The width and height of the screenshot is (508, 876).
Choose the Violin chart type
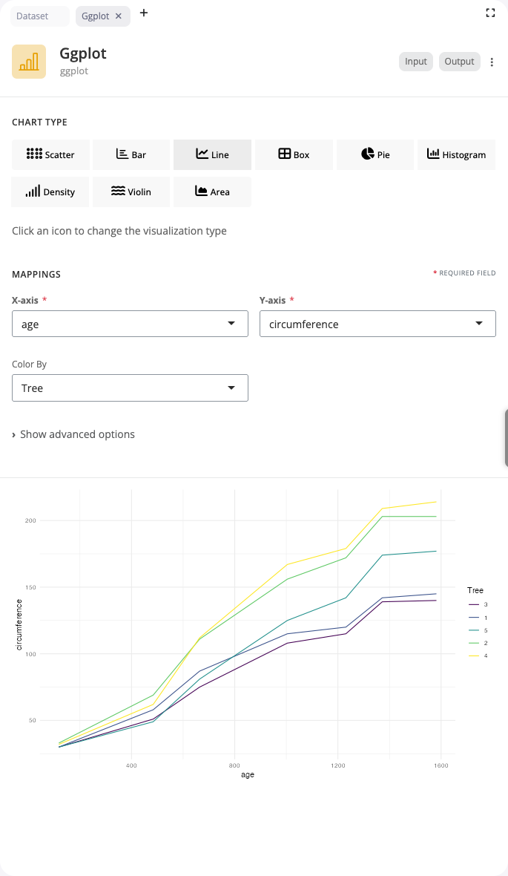(x=131, y=192)
